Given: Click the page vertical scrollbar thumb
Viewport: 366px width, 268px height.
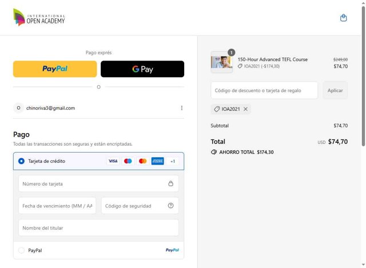Looking at the screenshot, I should (x=363, y=76).
